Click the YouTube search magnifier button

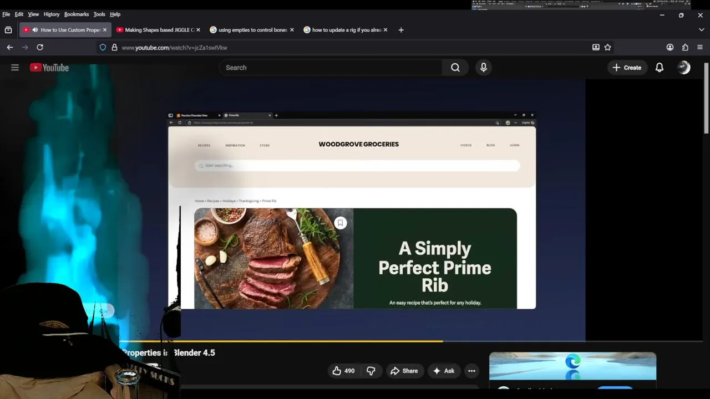(x=455, y=68)
